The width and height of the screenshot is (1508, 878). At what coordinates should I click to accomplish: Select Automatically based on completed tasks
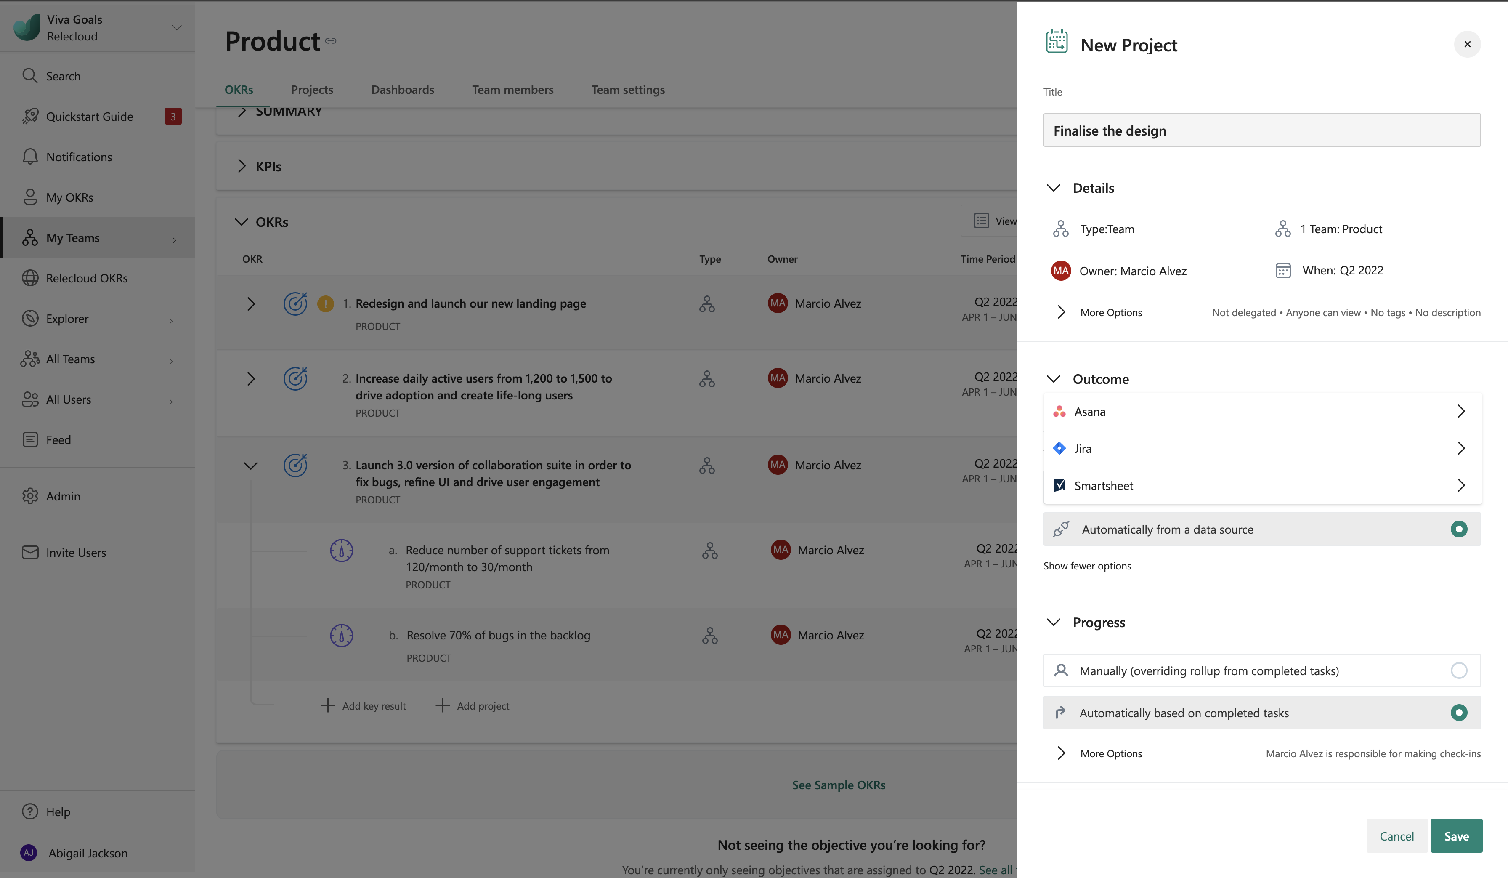coord(1458,713)
